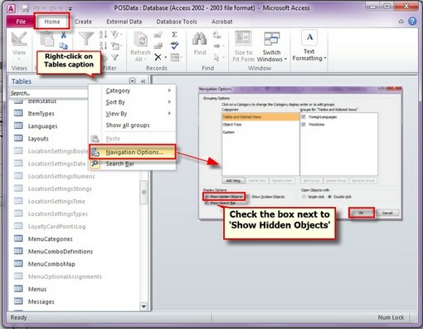The image size is (423, 329).
Task: Sort ascending with the A-Z icon
Action: click(x=103, y=35)
